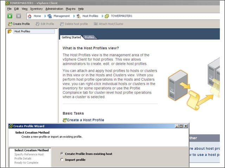225x168 pixels.
Task: Click the grey Forward navigation arrow
Action: [19, 16]
